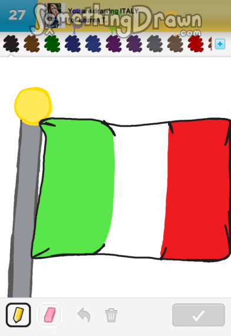Select the taupe brown color swatch
231x336 pixels.
click(175, 44)
